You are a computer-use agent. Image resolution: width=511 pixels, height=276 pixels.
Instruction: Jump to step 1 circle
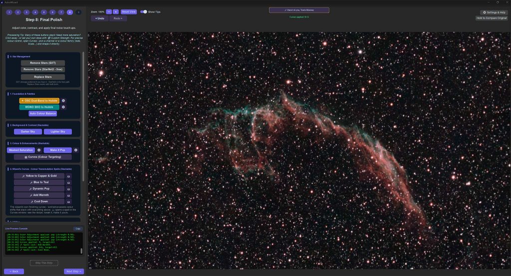9,12
